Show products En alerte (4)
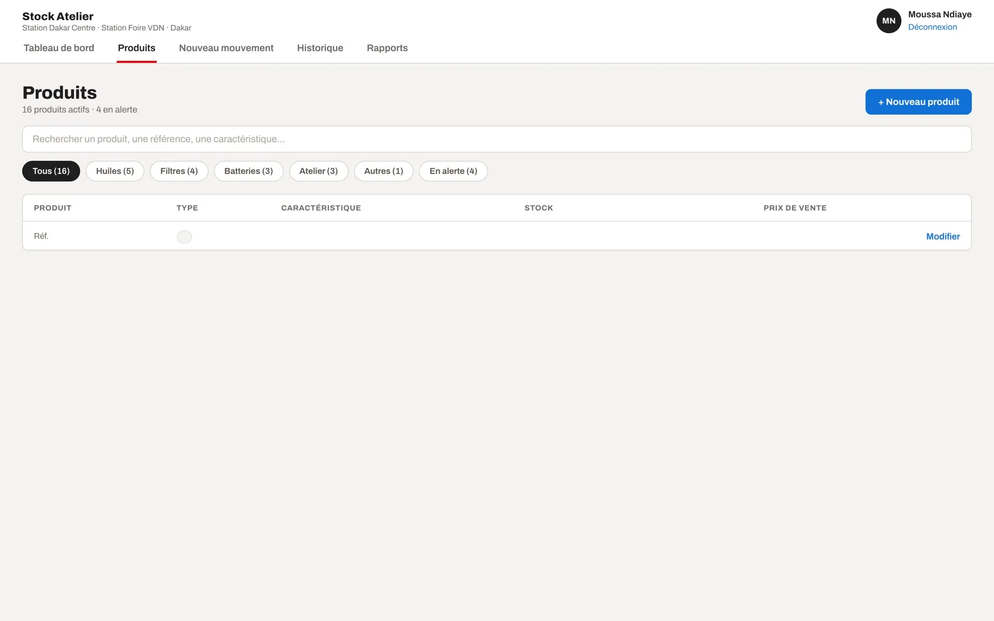 click(x=453, y=171)
